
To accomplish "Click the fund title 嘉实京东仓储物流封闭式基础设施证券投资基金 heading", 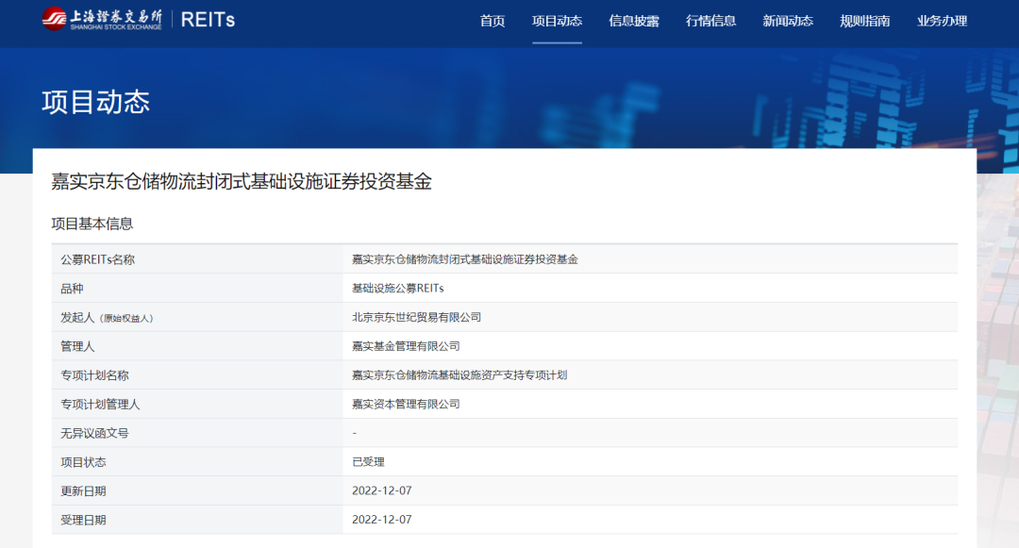I will point(242,181).
